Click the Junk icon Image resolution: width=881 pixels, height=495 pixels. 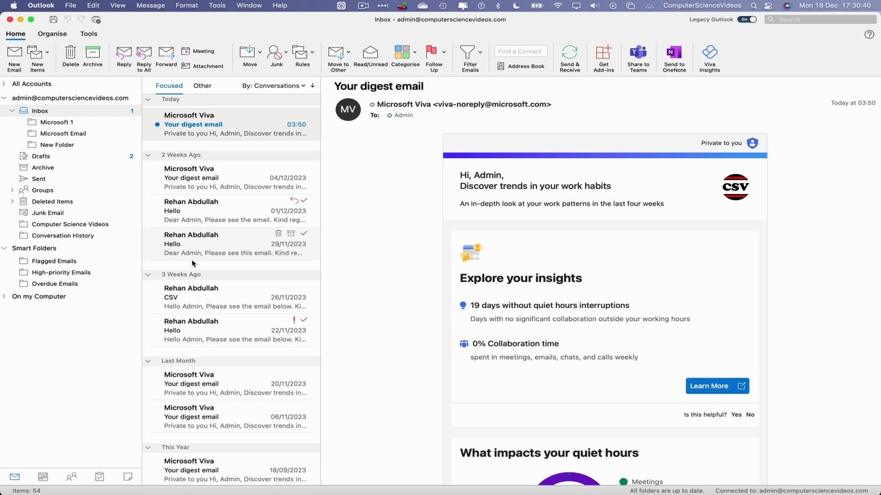(274, 52)
